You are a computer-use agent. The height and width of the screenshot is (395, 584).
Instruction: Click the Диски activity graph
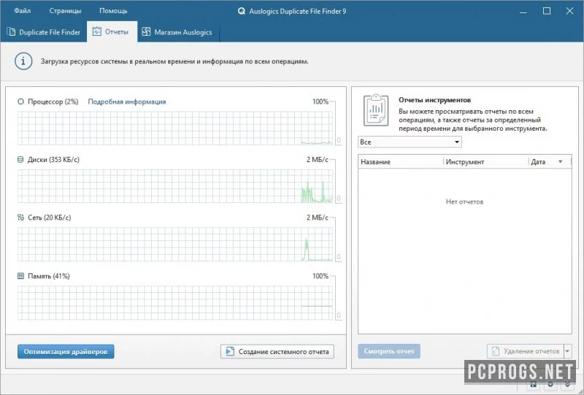pyautogui.click(x=175, y=186)
